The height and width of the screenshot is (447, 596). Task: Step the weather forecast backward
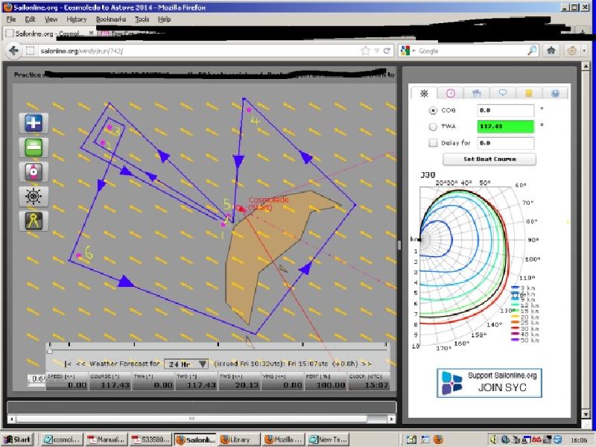[x=80, y=364]
